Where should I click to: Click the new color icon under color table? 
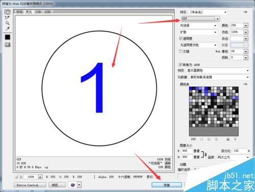click(x=228, y=139)
